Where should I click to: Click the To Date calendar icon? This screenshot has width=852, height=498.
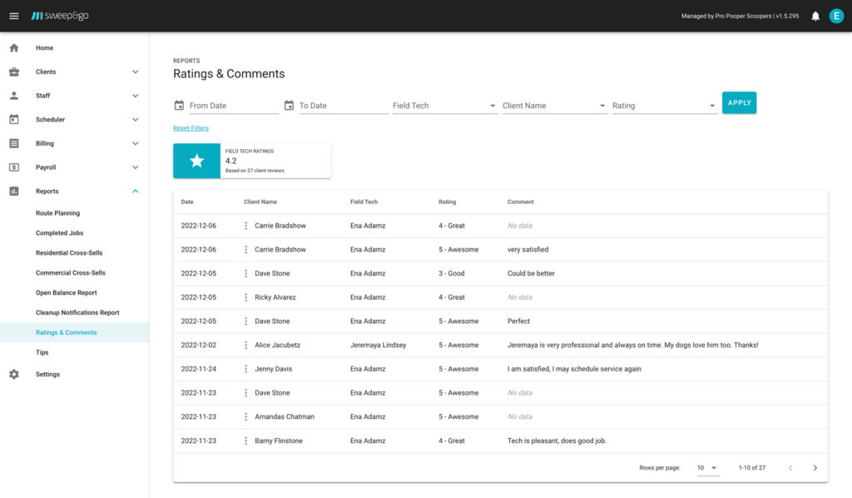289,106
